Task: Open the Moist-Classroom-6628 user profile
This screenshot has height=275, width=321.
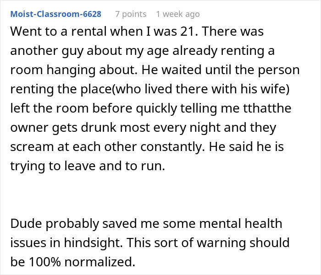Action: coord(55,14)
